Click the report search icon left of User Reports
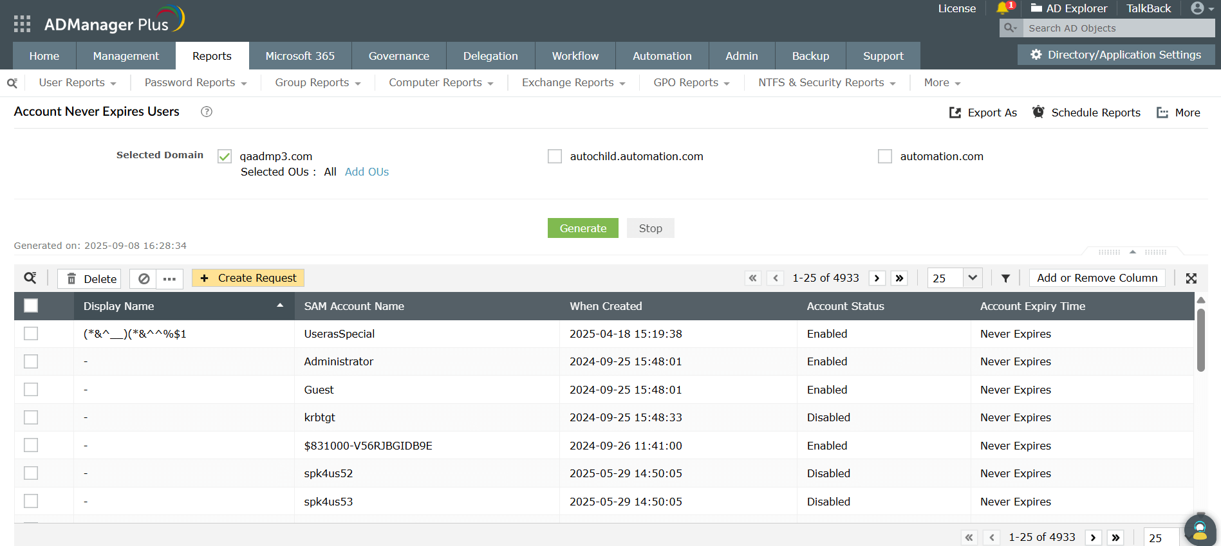This screenshot has width=1221, height=546. [x=12, y=83]
